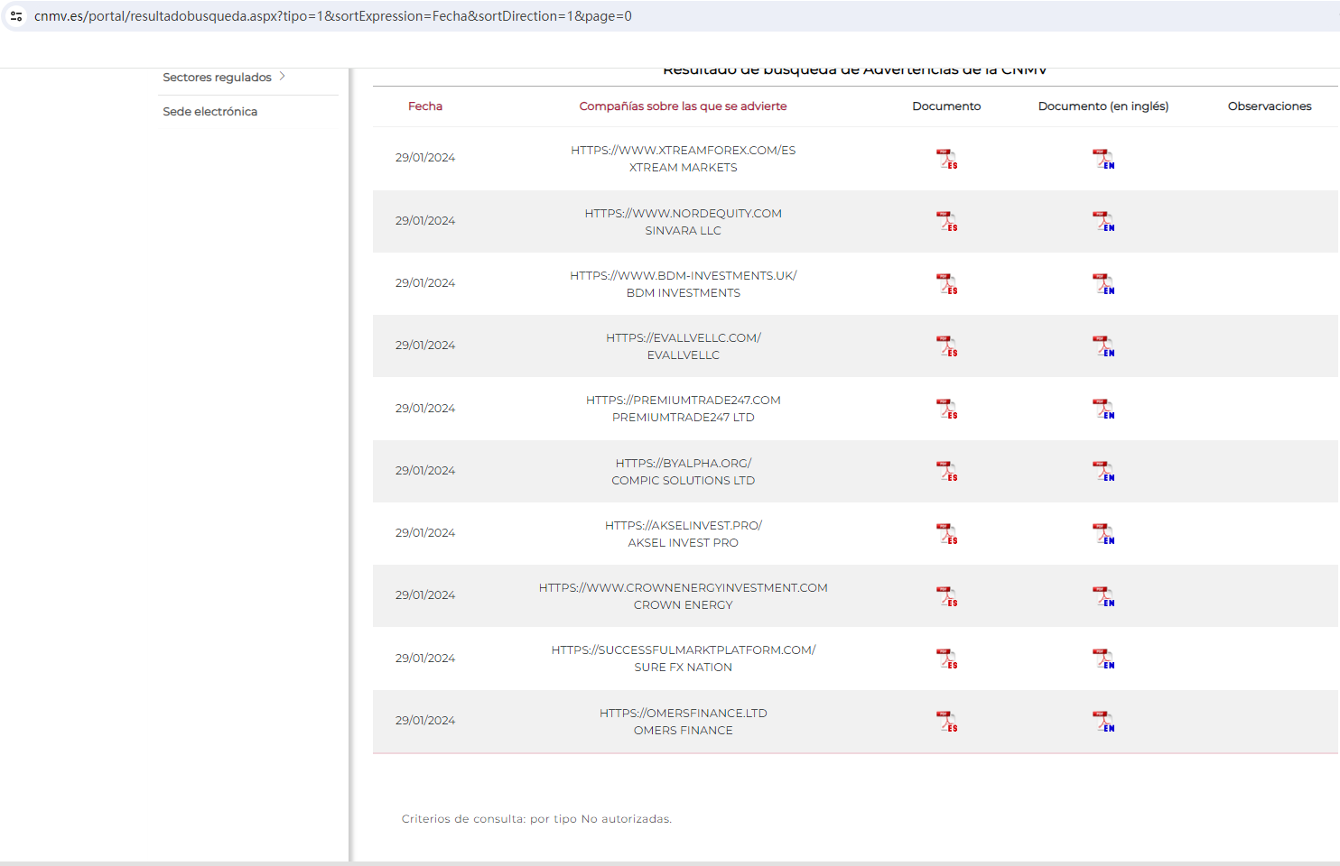This screenshot has width=1340, height=866.
Task: Open English PDF for BDM Investments warning
Action: click(x=1103, y=284)
